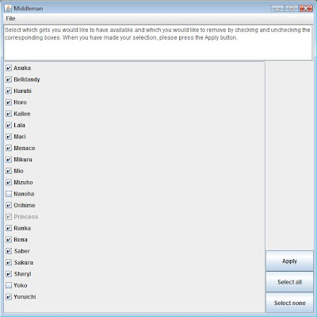This screenshot has width=317, height=317.
Task: Close the Middleman window
Action: coord(306,9)
